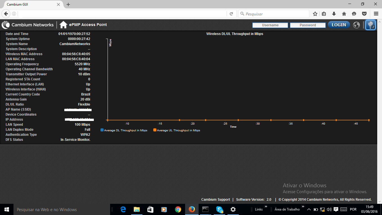The height and width of the screenshot is (215, 382).
Task: Select DFS Status value In-Service Monitor.
Action: tap(75, 140)
